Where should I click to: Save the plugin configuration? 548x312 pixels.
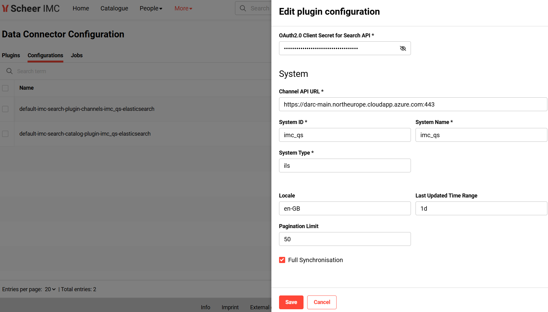(291, 302)
